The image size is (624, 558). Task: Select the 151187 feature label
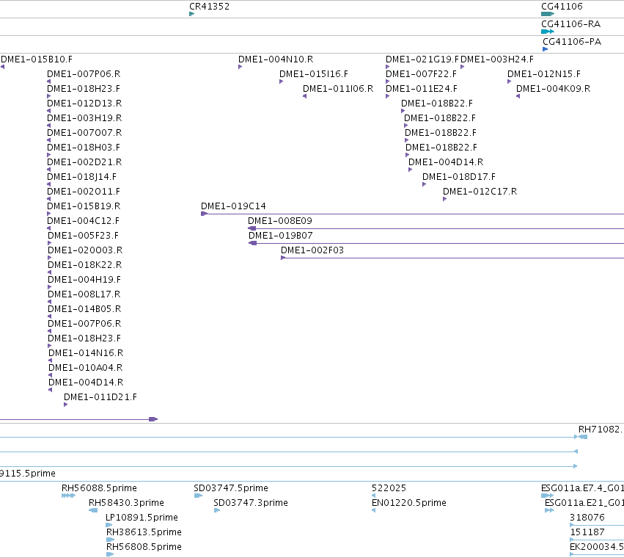click(587, 532)
